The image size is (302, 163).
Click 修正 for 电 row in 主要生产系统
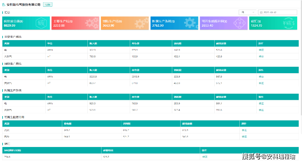click(261, 50)
